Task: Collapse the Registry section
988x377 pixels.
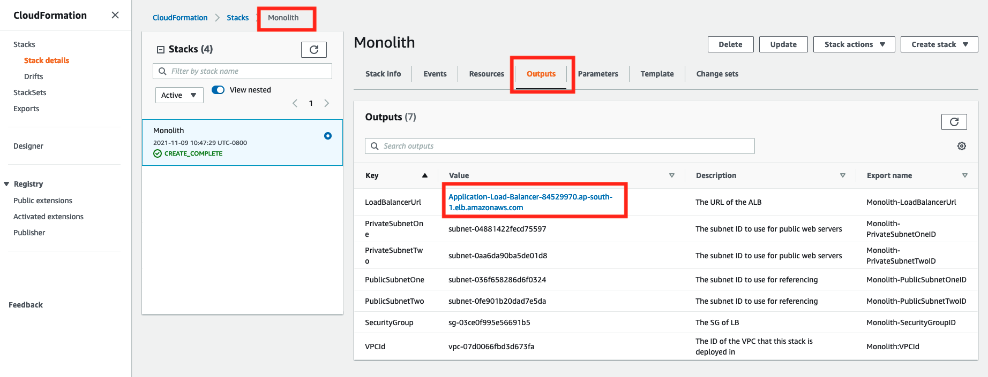Action: (x=6, y=184)
